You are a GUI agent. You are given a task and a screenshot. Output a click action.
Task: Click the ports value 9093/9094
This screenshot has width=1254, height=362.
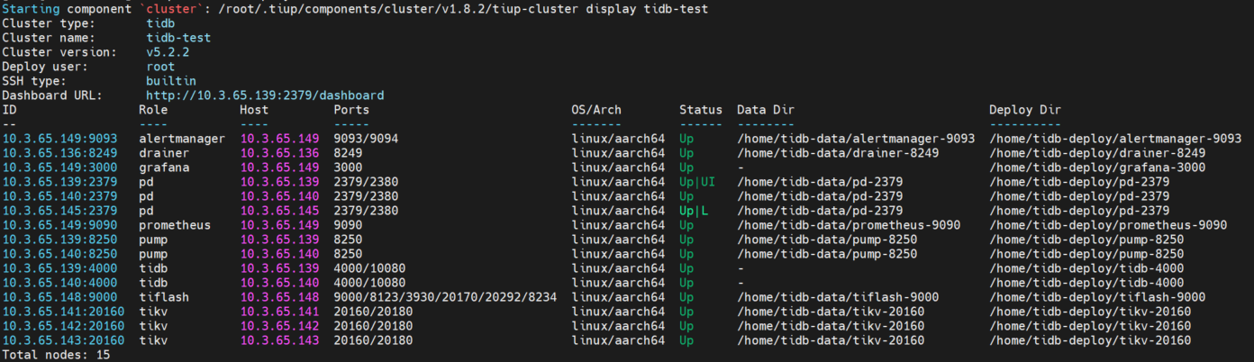click(x=366, y=139)
